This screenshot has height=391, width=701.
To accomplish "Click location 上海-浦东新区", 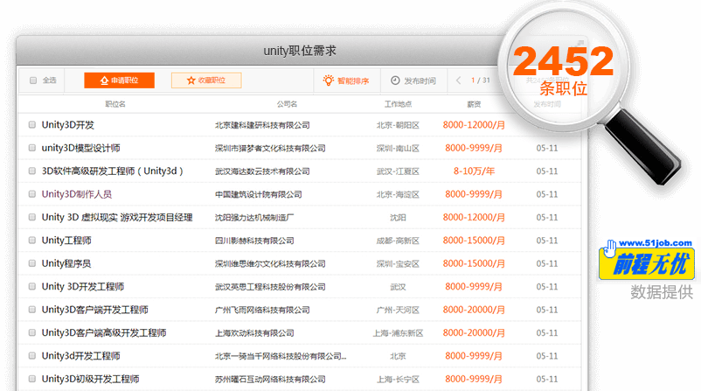I will click(398, 333).
